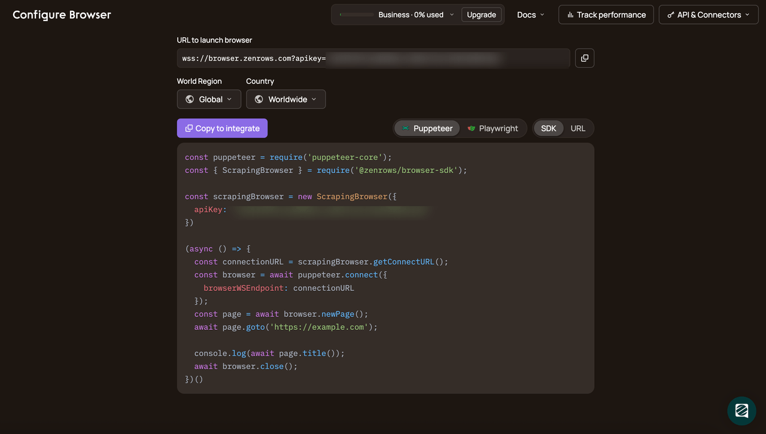Click the Playwright logo icon

[x=472, y=128]
